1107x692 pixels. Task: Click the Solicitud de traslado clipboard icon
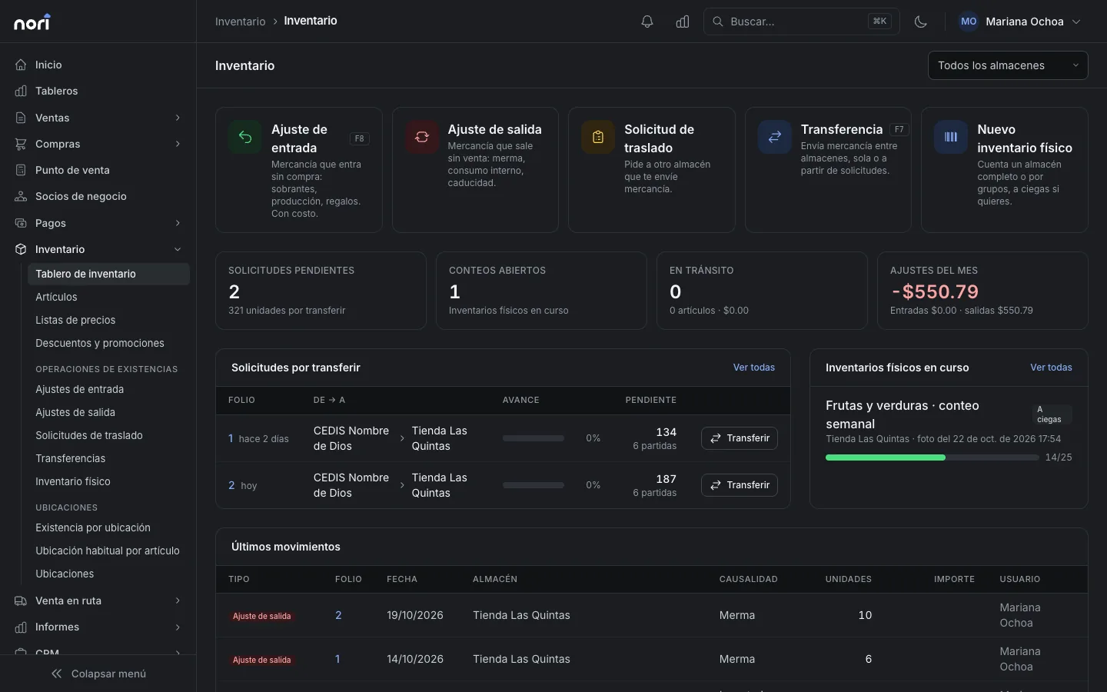point(598,137)
